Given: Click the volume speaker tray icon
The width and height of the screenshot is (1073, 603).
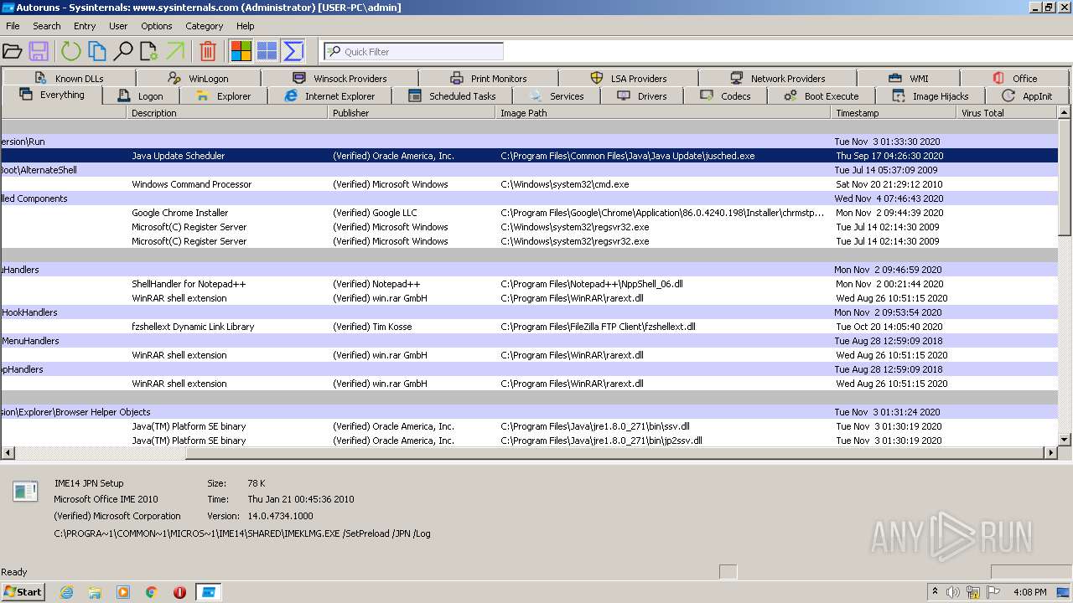Looking at the screenshot, I should click(x=953, y=592).
